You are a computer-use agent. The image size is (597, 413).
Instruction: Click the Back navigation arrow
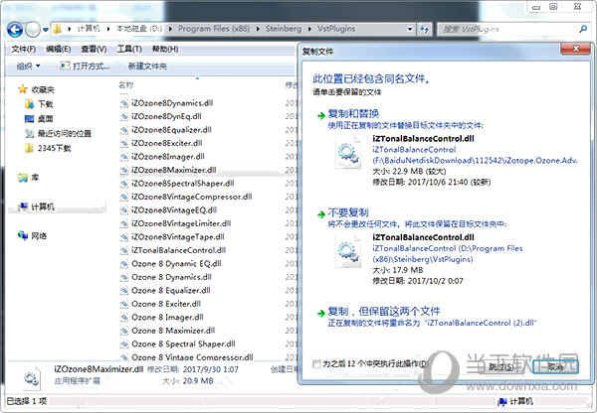pos(15,29)
